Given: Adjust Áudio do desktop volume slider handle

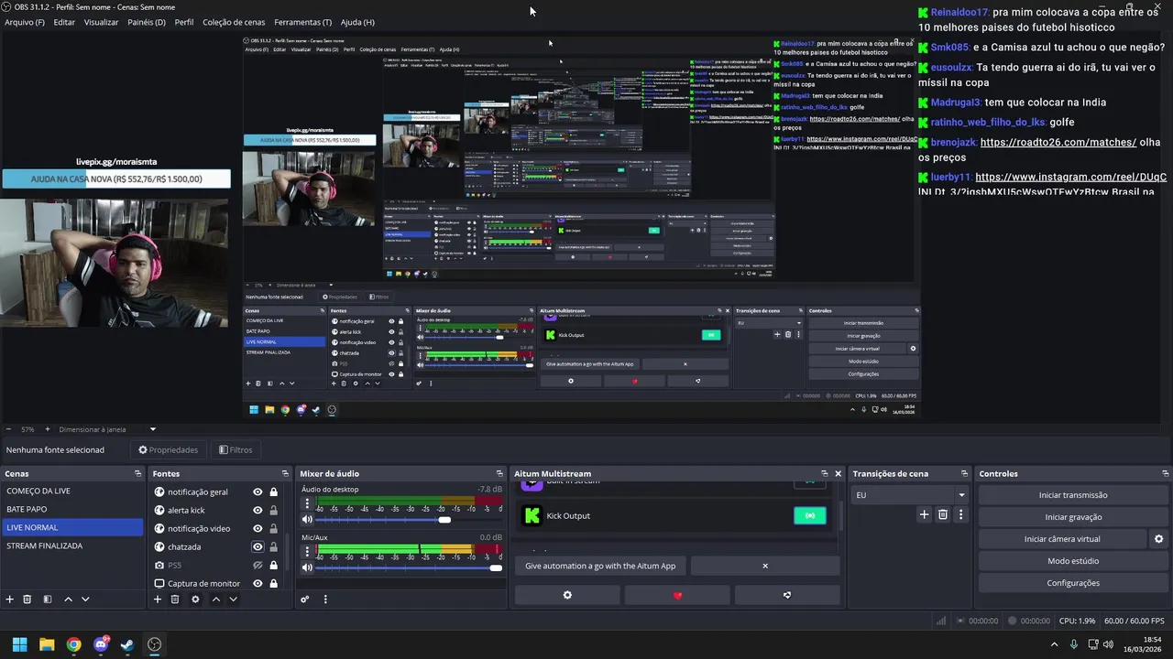Looking at the screenshot, I should point(444,520).
